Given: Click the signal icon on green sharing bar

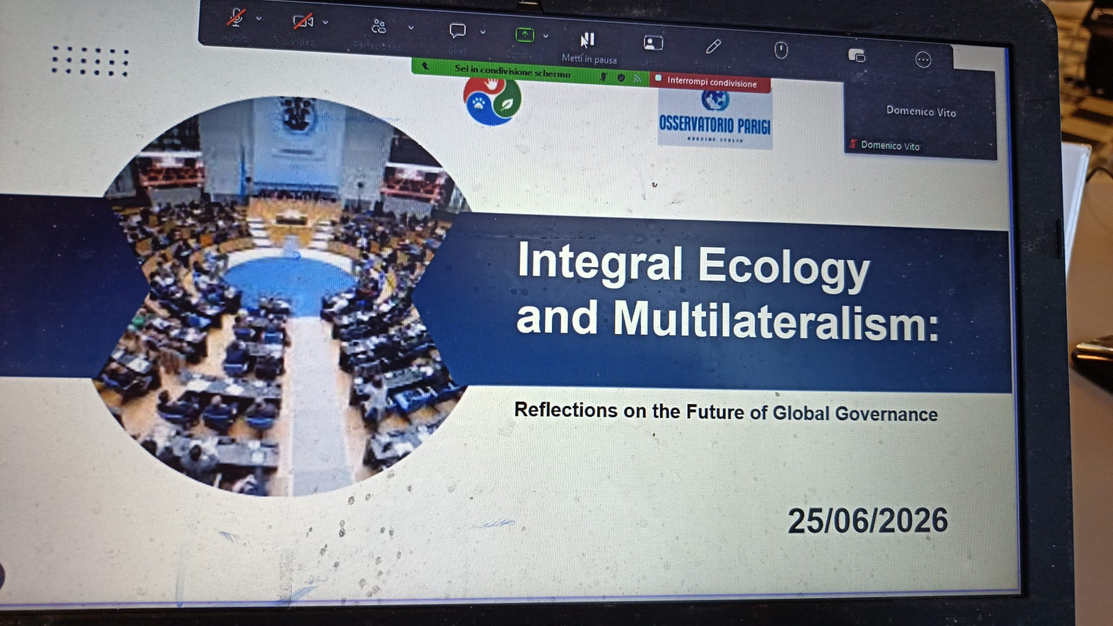Looking at the screenshot, I should coord(637,78).
